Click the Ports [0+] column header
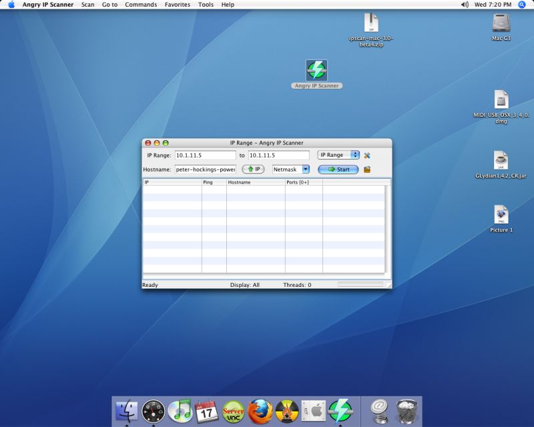This screenshot has height=427, width=534. click(x=304, y=182)
